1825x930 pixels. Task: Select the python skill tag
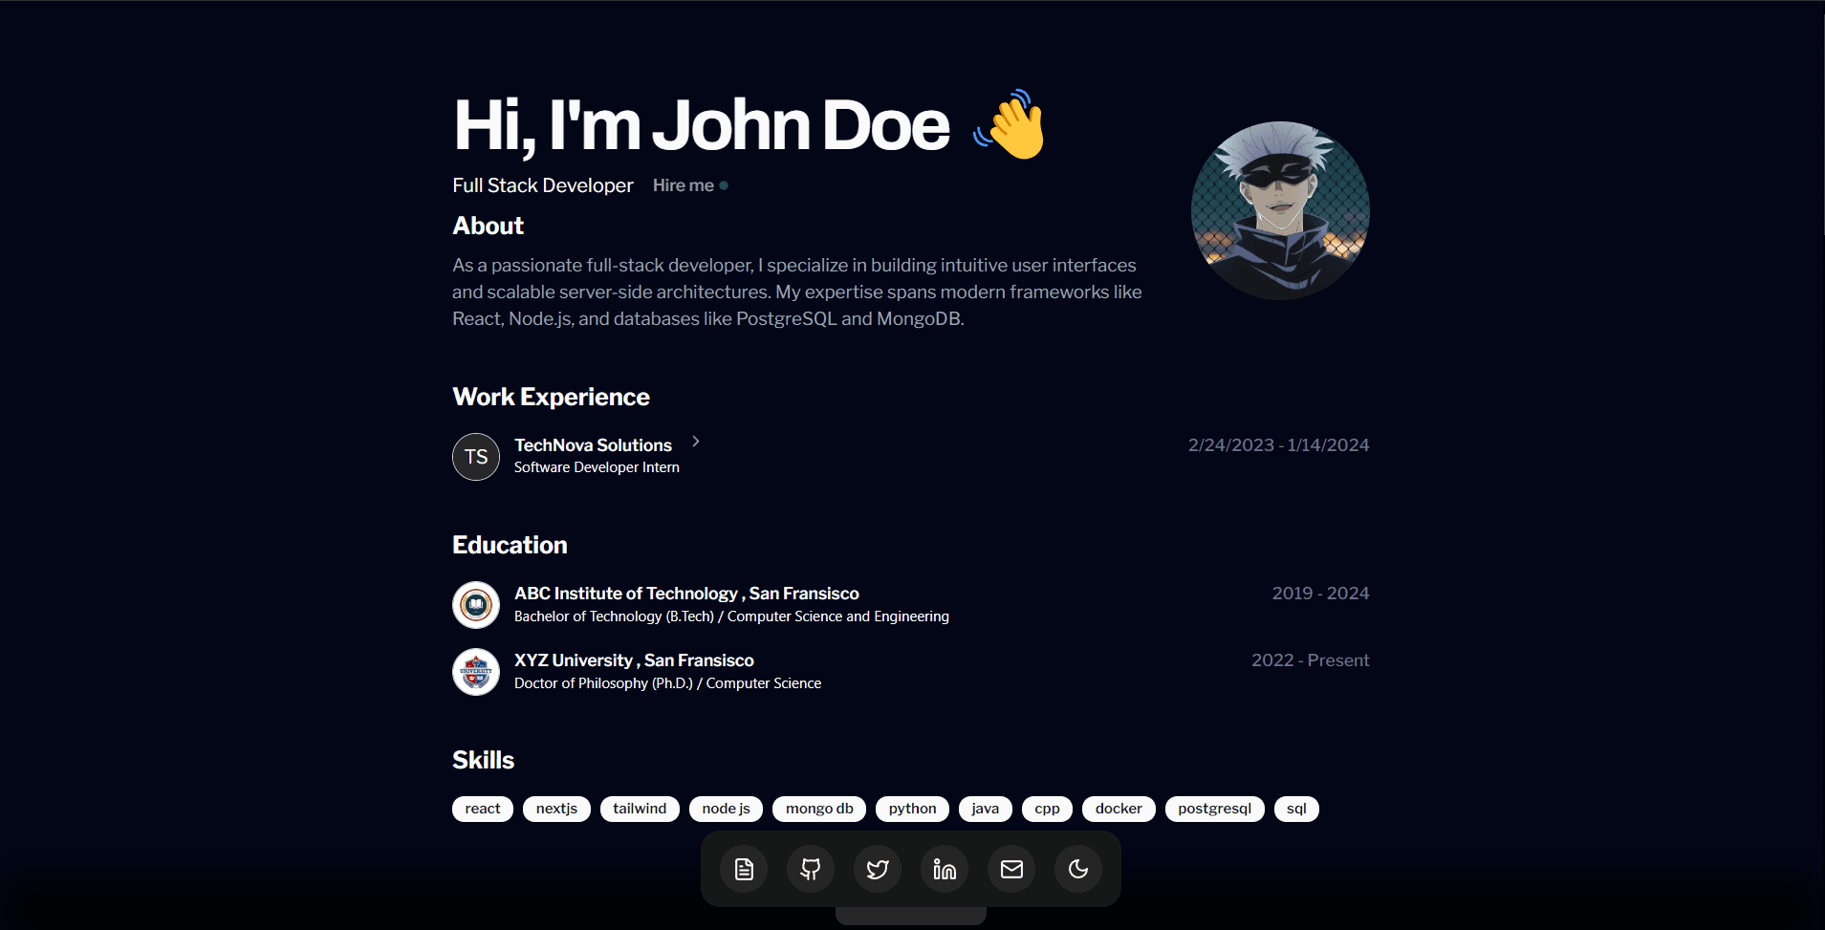912,809
